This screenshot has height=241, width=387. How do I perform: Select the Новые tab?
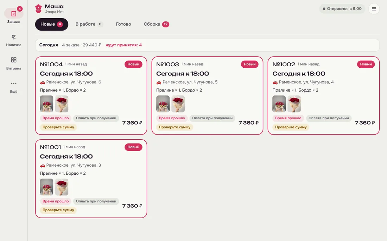(52, 24)
